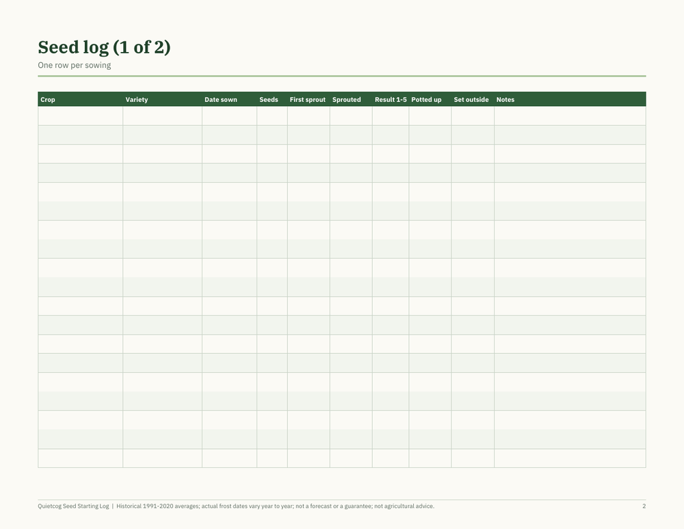Select the "One row per sowing" subtitle
684x529 pixels.
(74, 66)
